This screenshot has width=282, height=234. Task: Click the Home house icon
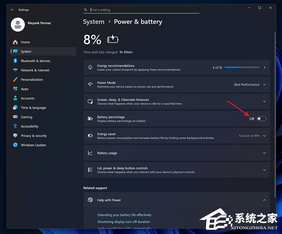pos(16,42)
